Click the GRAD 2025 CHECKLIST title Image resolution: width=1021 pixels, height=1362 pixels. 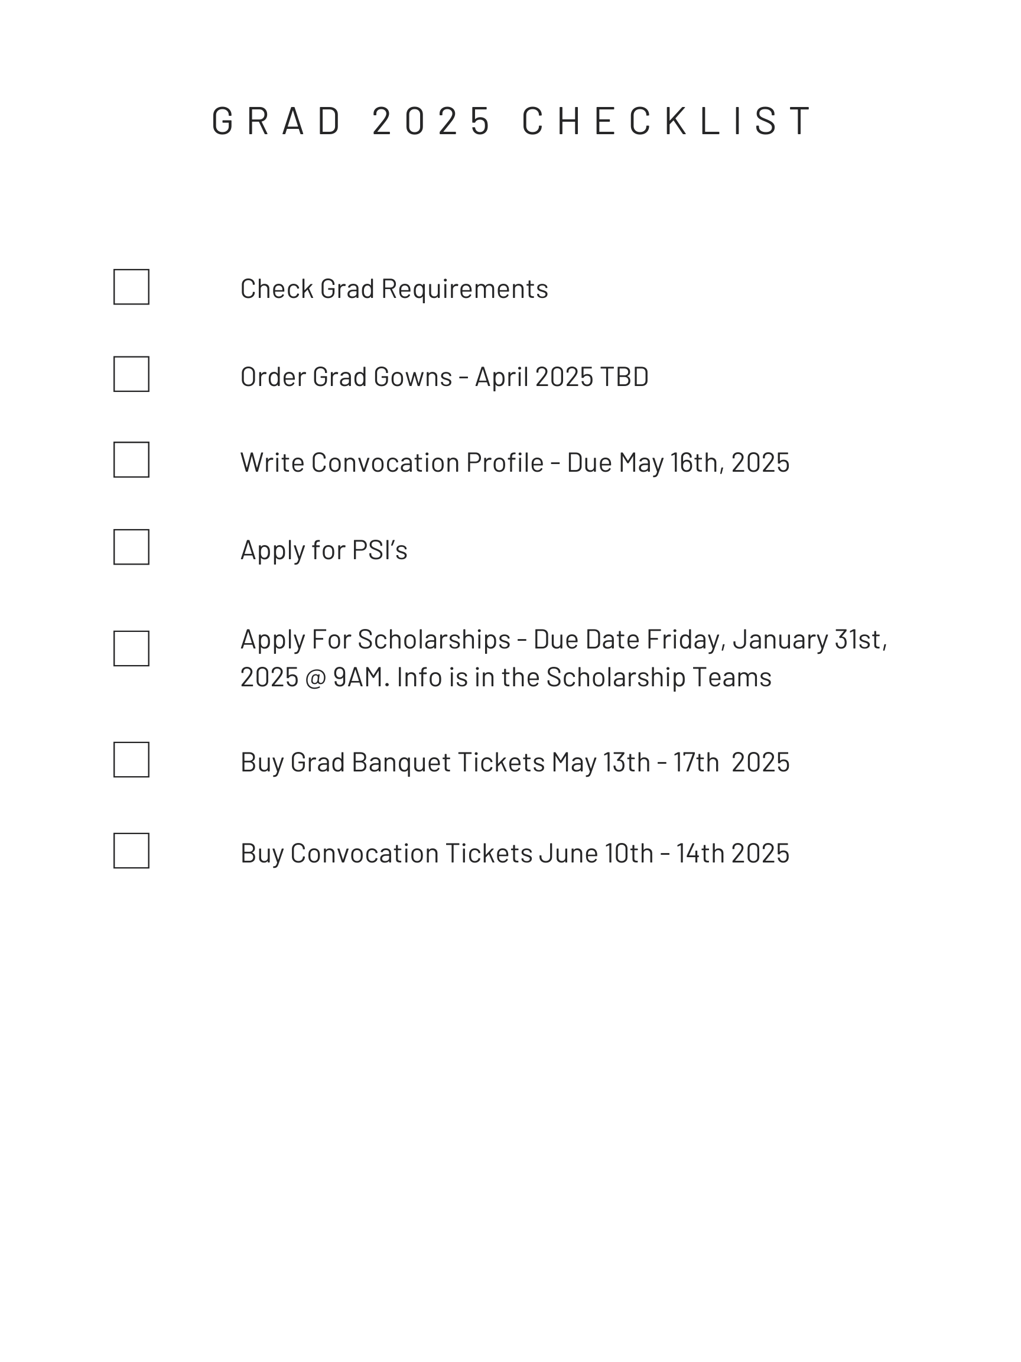coord(513,121)
